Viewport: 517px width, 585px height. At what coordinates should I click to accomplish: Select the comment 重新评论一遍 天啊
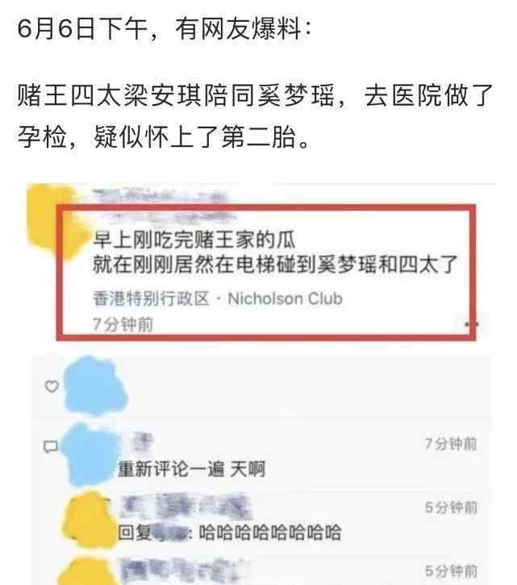pyautogui.click(x=191, y=469)
